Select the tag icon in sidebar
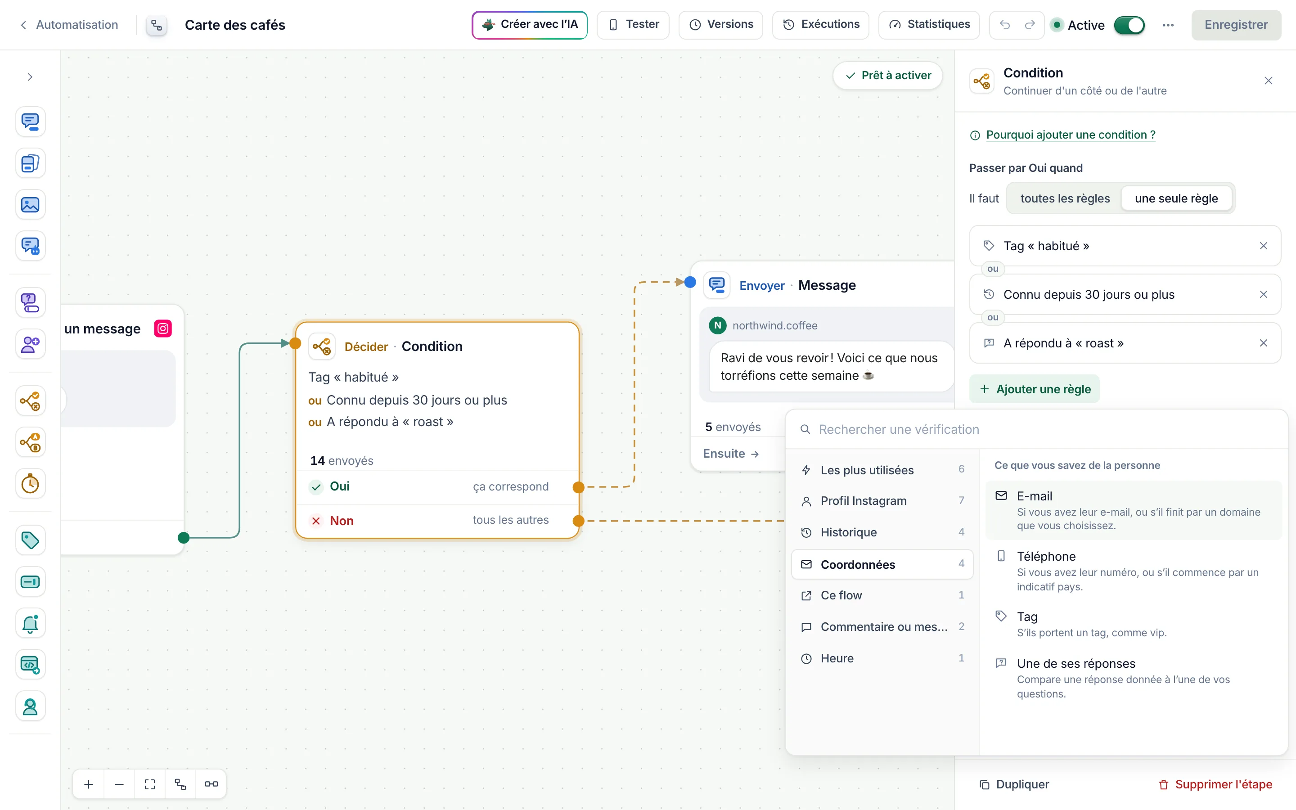 click(x=30, y=540)
